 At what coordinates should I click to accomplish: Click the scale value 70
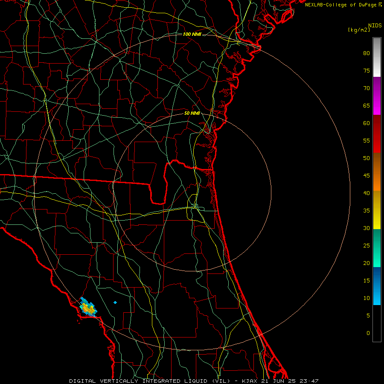pos(367,88)
